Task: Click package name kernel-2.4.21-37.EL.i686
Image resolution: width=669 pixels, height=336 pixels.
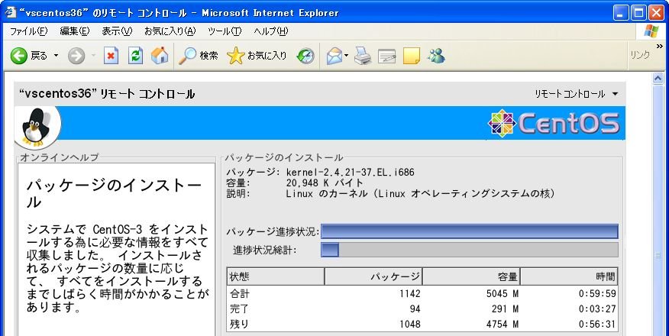Action: [351, 173]
